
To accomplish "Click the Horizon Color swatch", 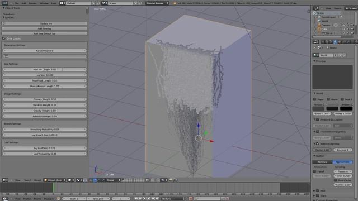I will [318, 108].
